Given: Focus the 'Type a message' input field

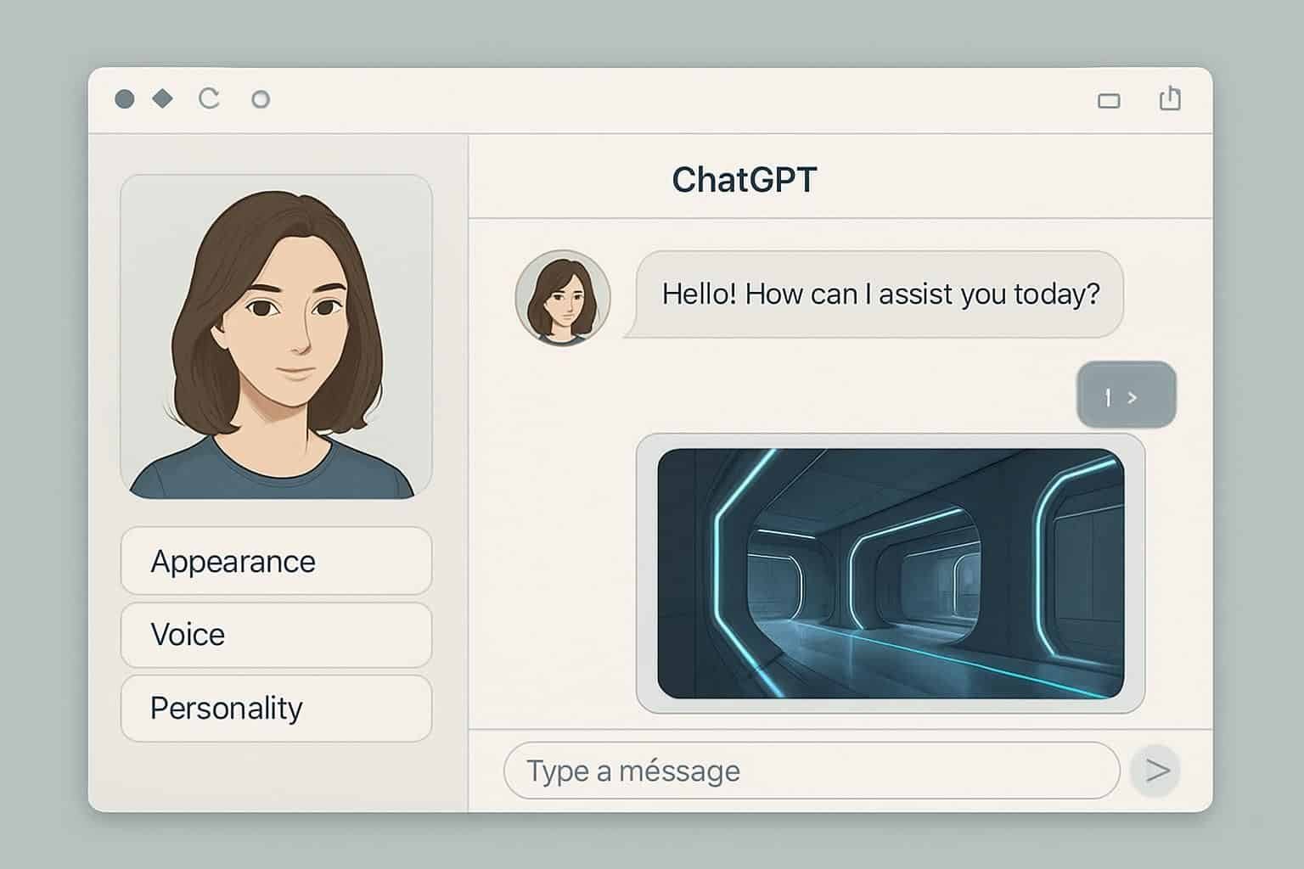Looking at the screenshot, I should point(812,771).
